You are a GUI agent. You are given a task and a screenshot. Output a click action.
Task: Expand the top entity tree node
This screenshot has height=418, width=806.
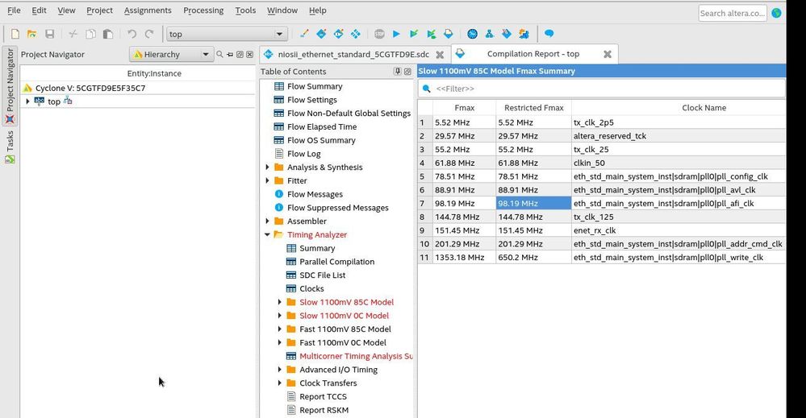27,101
